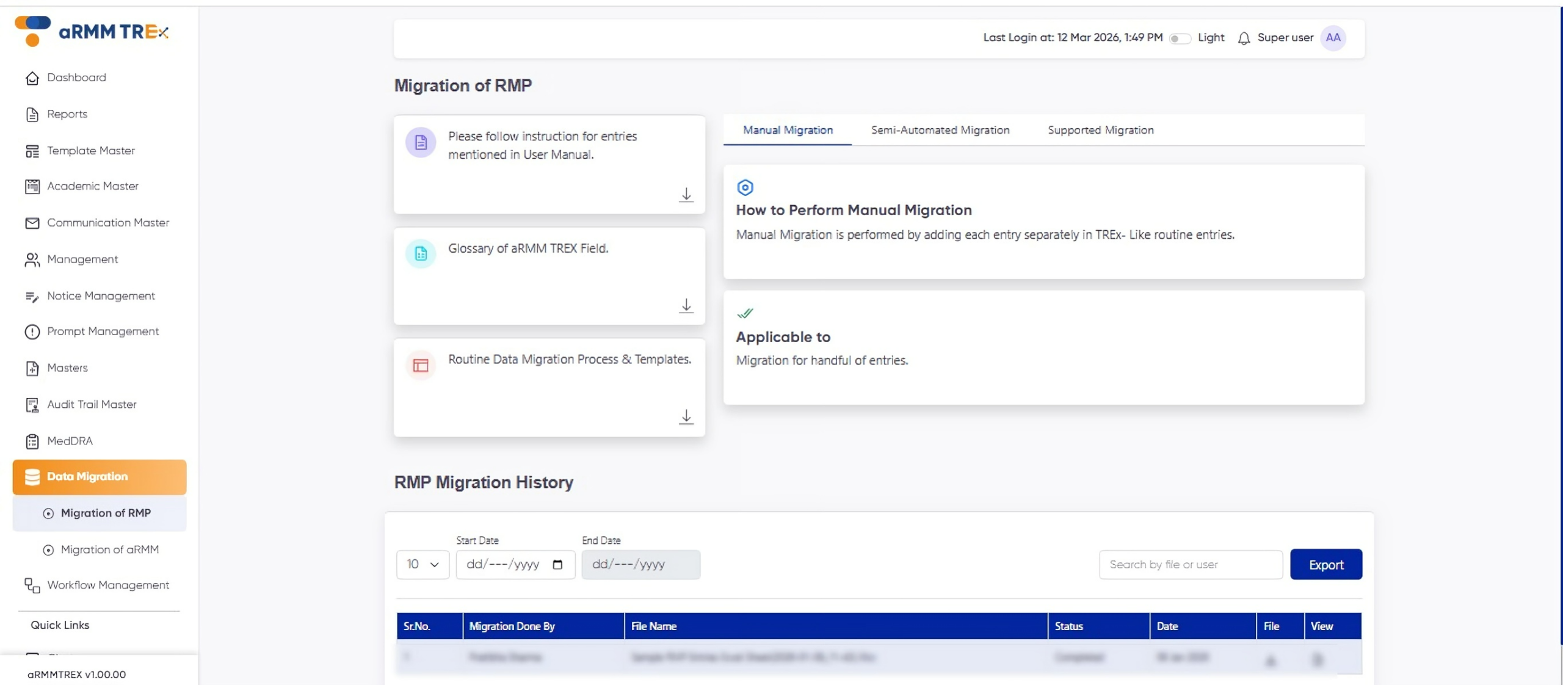Open the Supported Migration tab
Screen dimensions: 1563x685
pyautogui.click(x=1101, y=130)
